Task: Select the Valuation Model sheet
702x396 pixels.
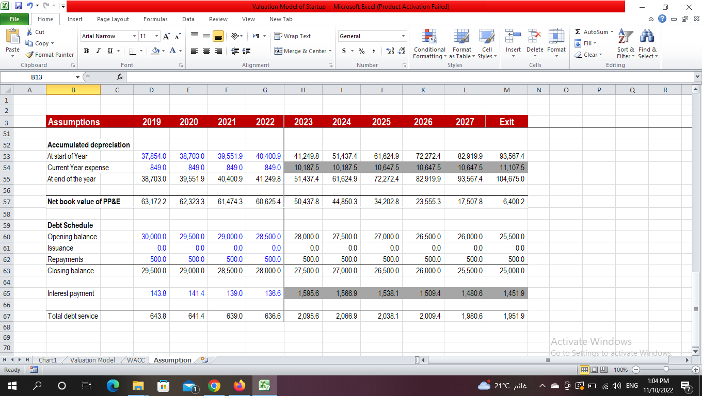Action: click(x=92, y=360)
